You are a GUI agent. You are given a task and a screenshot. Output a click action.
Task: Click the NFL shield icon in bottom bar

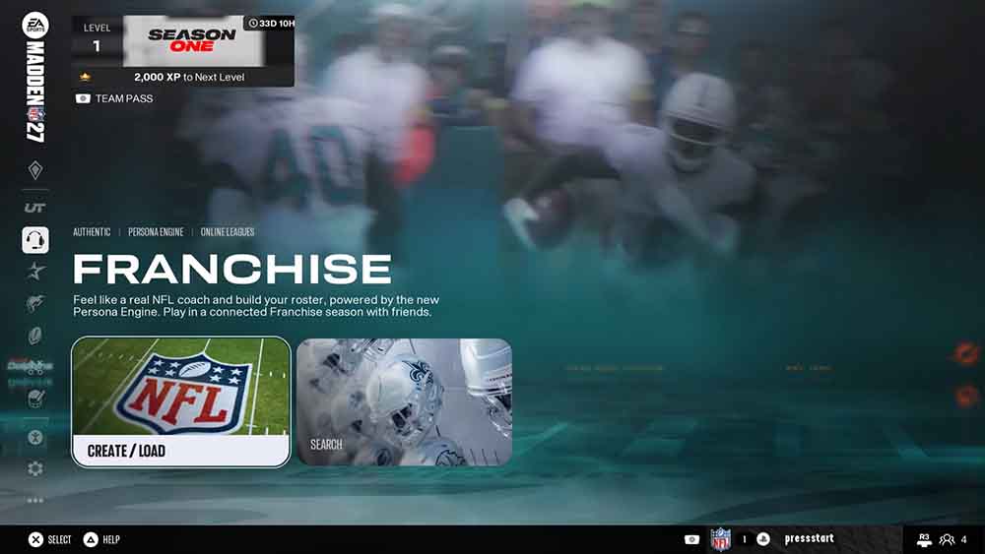tap(721, 539)
